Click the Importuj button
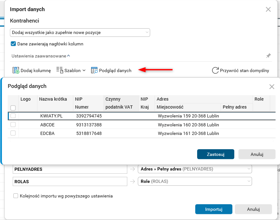The image size is (280, 220). pos(214,209)
